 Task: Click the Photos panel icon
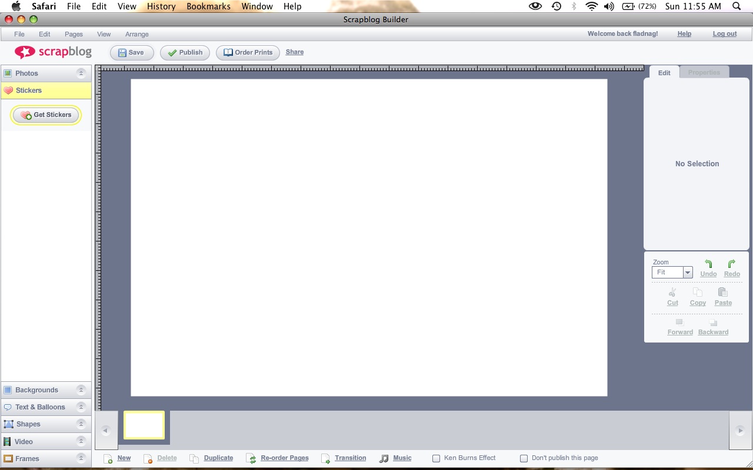8,73
